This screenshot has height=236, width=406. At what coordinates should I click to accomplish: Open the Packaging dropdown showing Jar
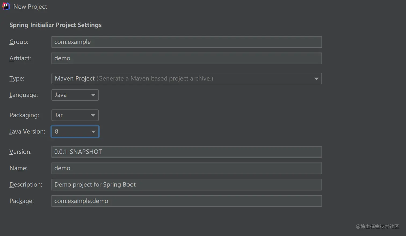[x=75, y=115]
